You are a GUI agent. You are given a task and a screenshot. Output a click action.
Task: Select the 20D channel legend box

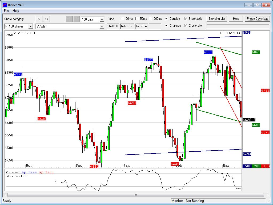[256, 166]
